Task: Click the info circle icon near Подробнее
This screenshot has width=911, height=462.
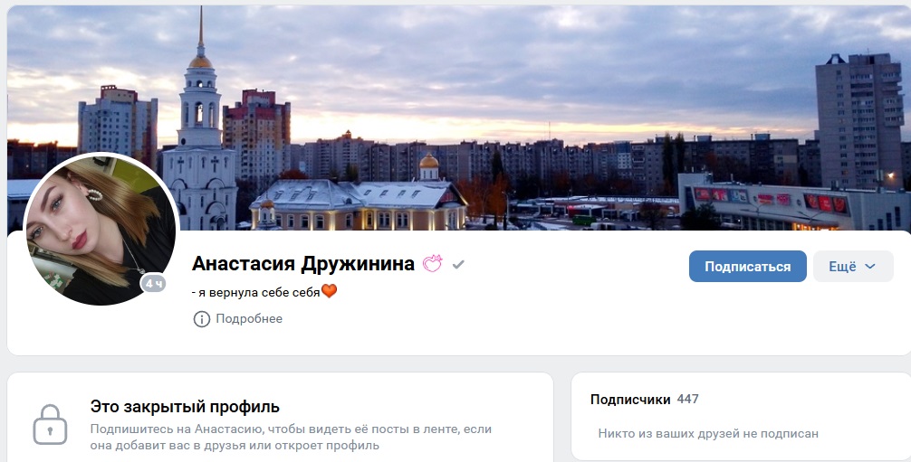Action: (202, 318)
